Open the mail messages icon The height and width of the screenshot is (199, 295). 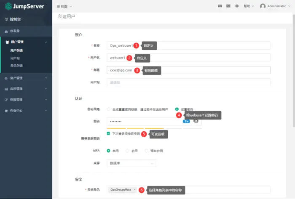[x=220, y=6]
